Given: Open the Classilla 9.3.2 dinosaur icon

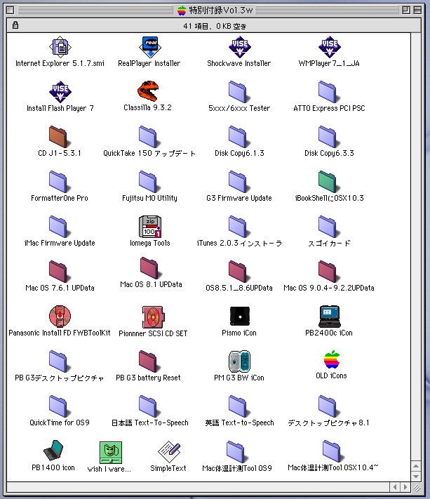Looking at the screenshot, I should (147, 91).
